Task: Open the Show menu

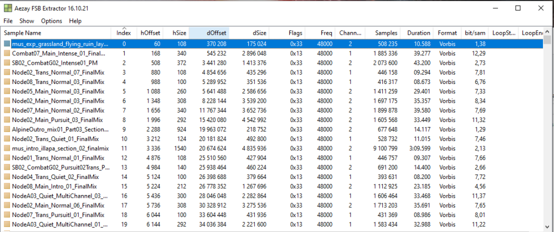Action: [x=27, y=21]
